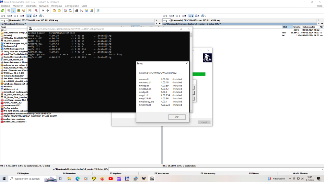Click the Notepad icon at toolbar end
This screenshot has width=324, height=182.
coord(98,10)
